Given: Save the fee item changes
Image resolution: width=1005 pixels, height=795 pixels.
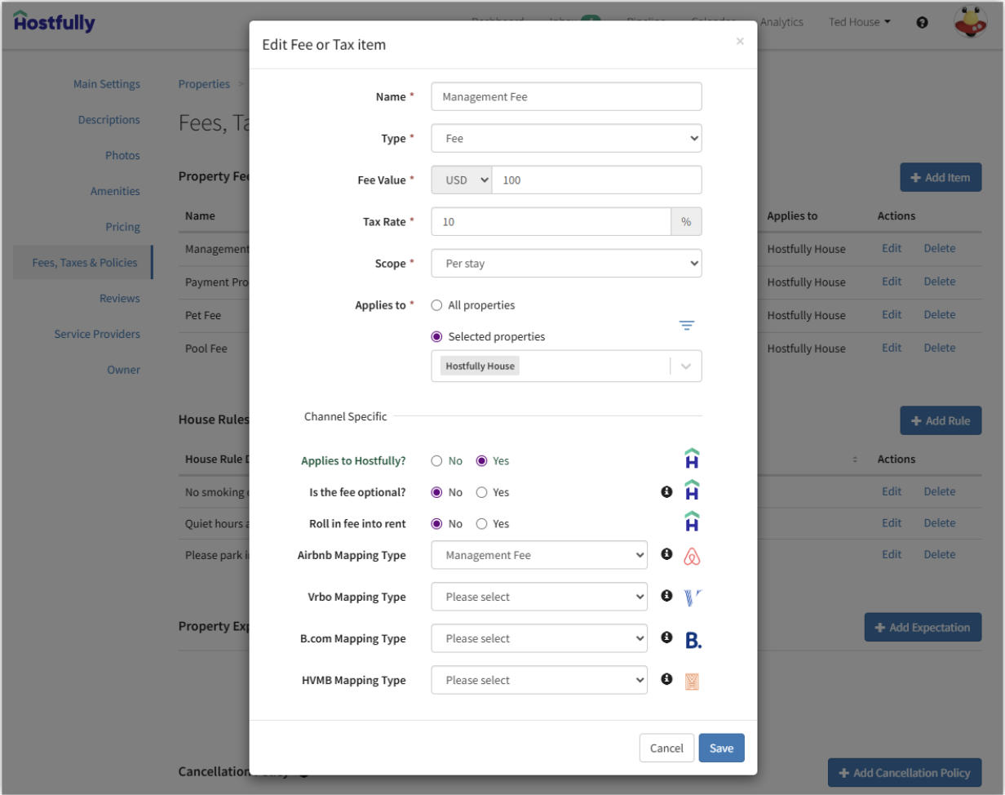Looking at the screenshot, I should coord(721,748).
